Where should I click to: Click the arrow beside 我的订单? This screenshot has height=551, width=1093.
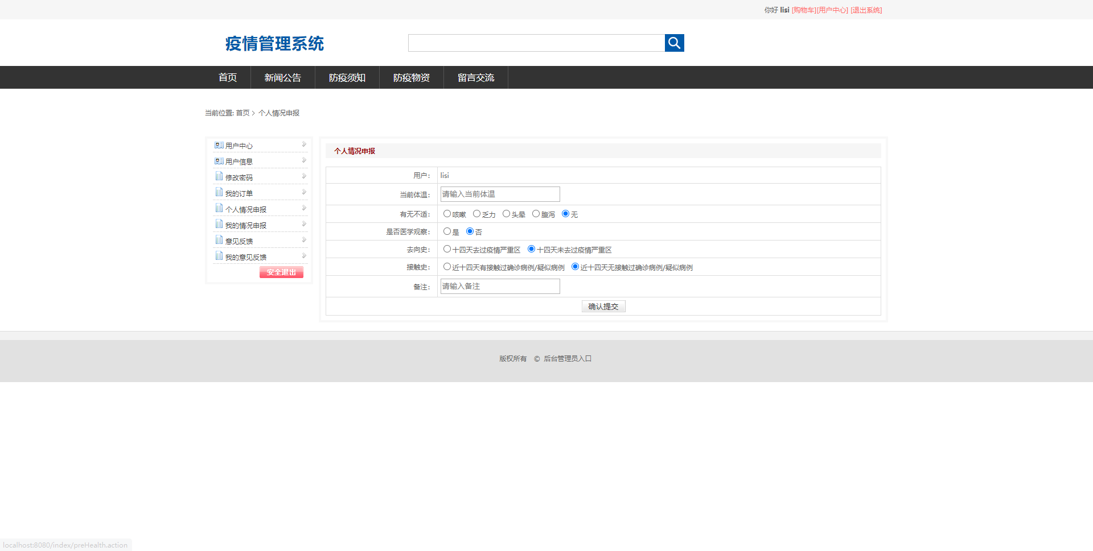tap(304, 192)
